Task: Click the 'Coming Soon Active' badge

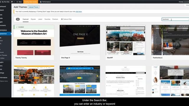Action: click(x=30, y=2)
